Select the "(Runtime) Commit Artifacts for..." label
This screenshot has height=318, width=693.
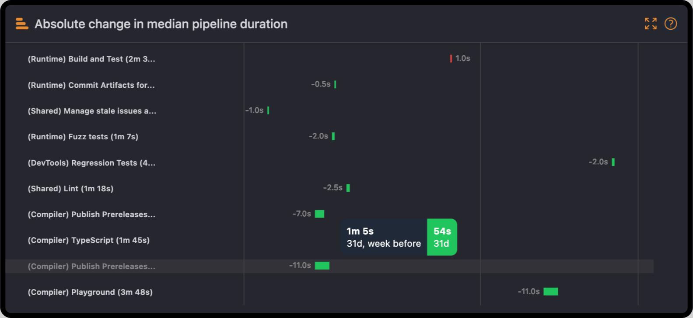pos(91,85)
